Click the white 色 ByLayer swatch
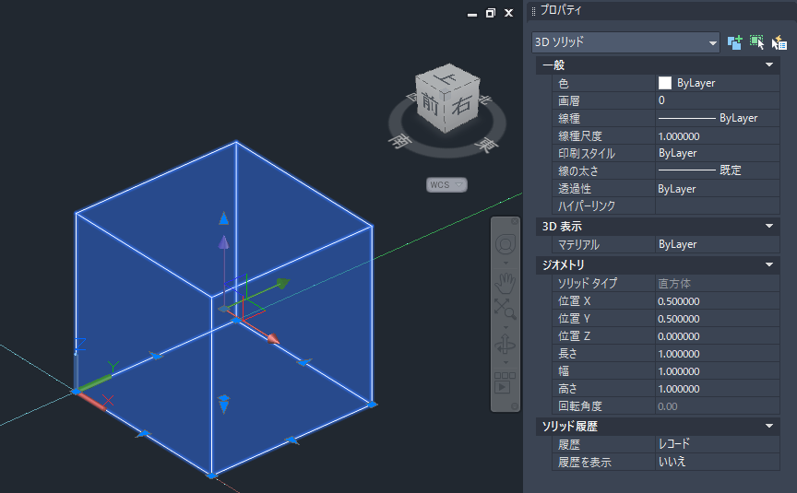The width and height of the screenshot is (797, 493). click(664, 83)
